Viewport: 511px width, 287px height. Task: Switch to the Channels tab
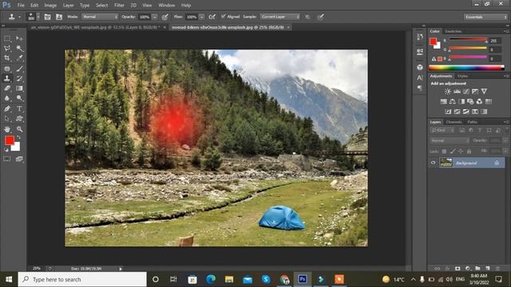(454, 122)
